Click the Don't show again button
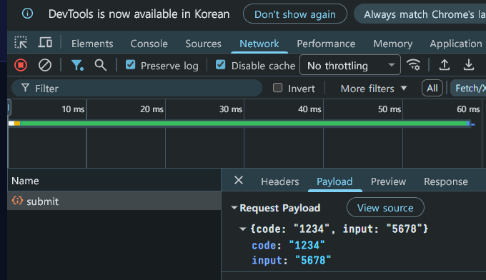This screenshot has height=280, width=486. point(295,14)
